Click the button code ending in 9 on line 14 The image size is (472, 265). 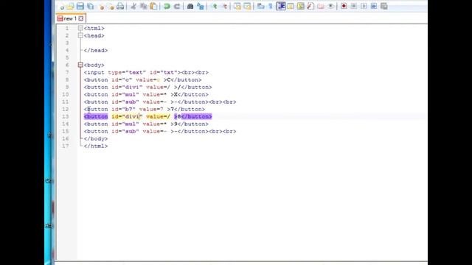pos(146,124)
